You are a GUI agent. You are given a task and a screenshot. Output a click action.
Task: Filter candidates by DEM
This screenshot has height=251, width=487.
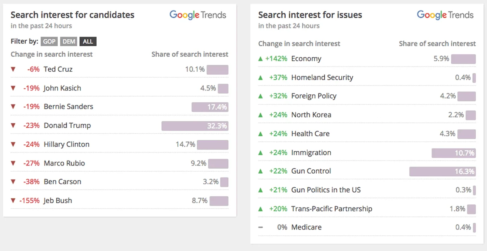pos(69,41)
